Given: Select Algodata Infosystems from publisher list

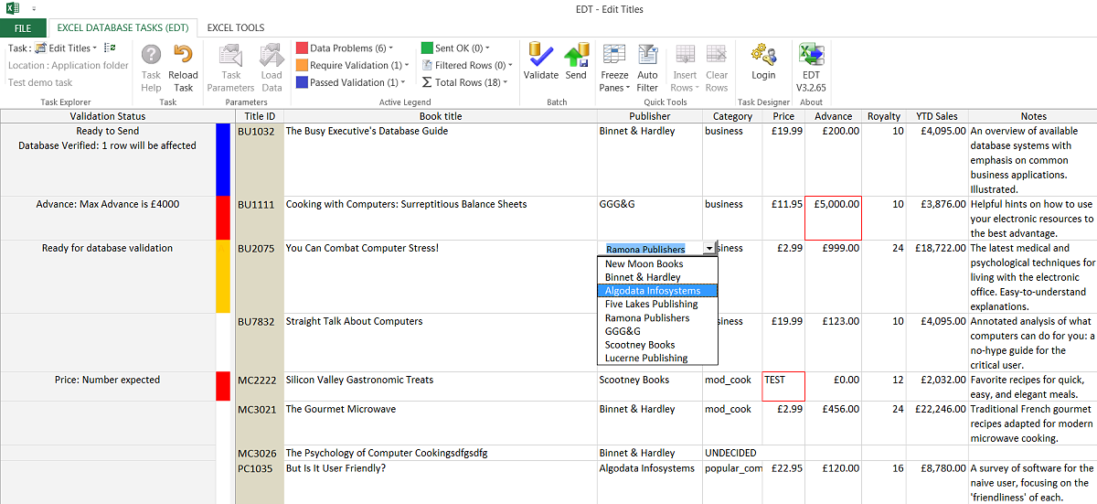Looking at the screenshot, I should [653, 291].
